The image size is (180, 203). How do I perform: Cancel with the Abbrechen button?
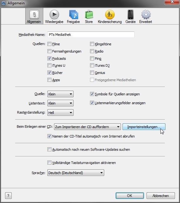[161, 196]
